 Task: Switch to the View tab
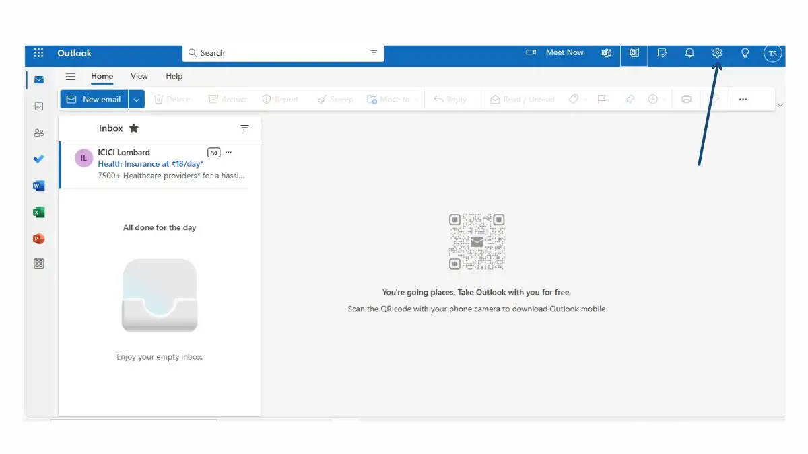[x=139, y=77]
